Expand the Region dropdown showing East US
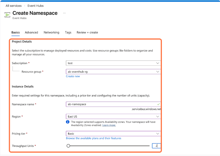 pyautogui.click(x=113, y=117)
